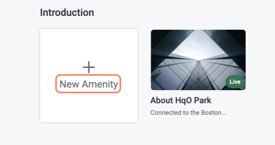Screen dimensions: 275x145
Task: Click the green Live badge
Action: 235,82
